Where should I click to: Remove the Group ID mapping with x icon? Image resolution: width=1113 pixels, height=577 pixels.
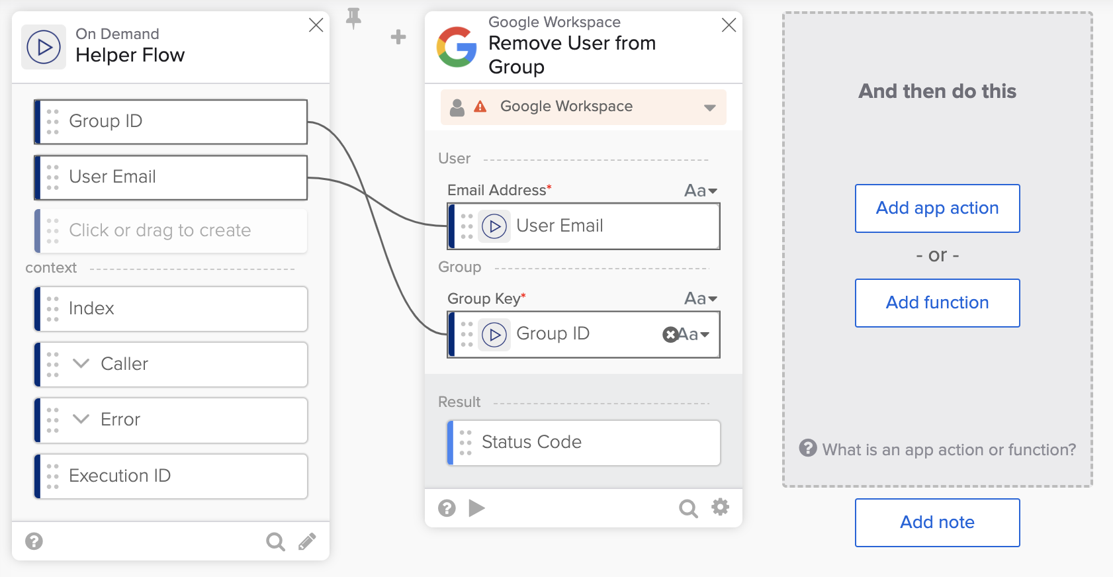670,335
